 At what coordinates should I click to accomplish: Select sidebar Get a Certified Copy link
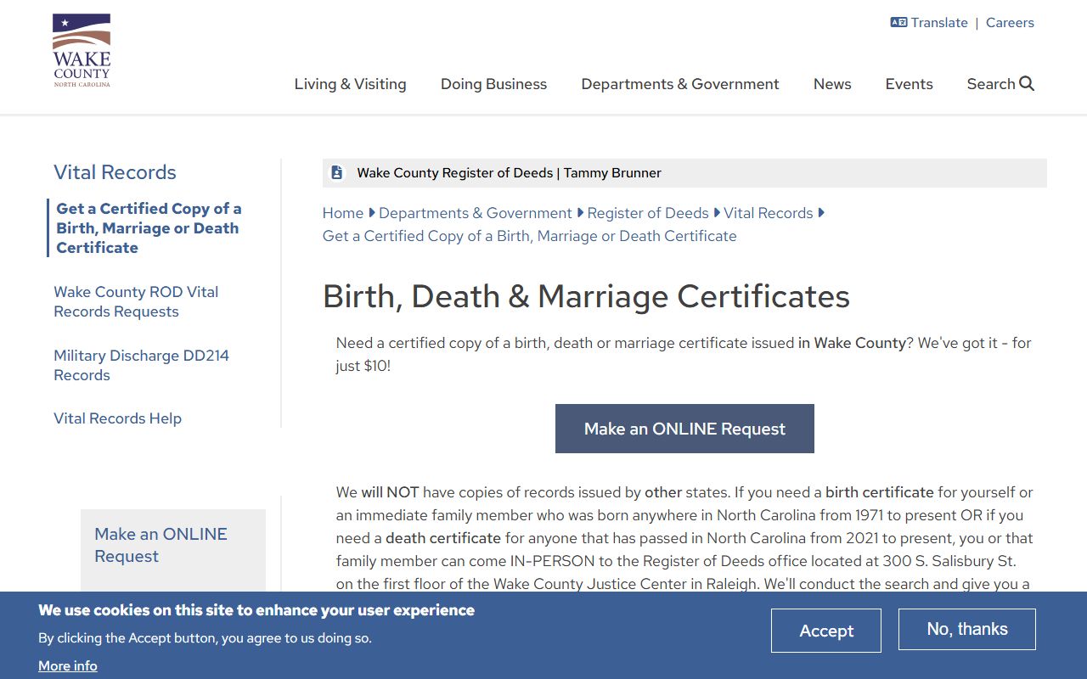coord(149,228)
